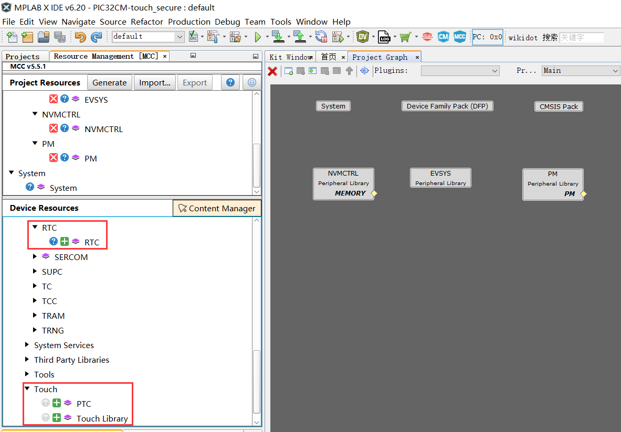The width and height of the screenshot is (621, 432).
Task: Click the New Project toolbar icon
Action: [x=27, y=37]
